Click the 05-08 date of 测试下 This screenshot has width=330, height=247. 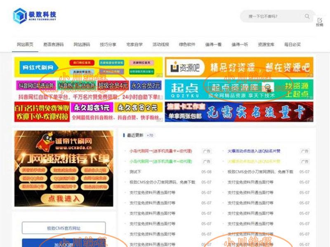[x=206, y=172]
